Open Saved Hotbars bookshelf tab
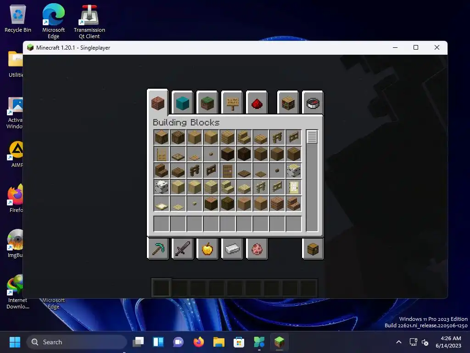The height and width of the screenshot is (353, 470). tap(288, 103)
